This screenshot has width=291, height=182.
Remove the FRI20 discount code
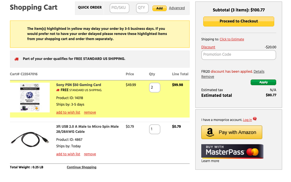click(x=208, y=77)
